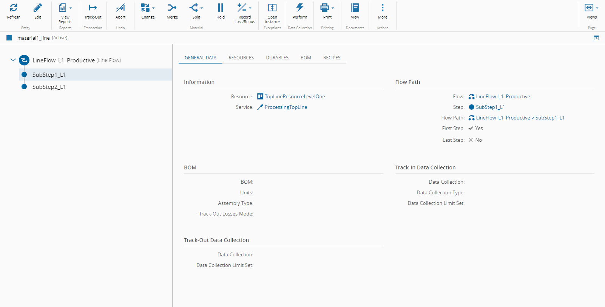Click the Refresh icon in the toolbar
605x307 pixels.
pyautogui.click(x=14, y=8)
